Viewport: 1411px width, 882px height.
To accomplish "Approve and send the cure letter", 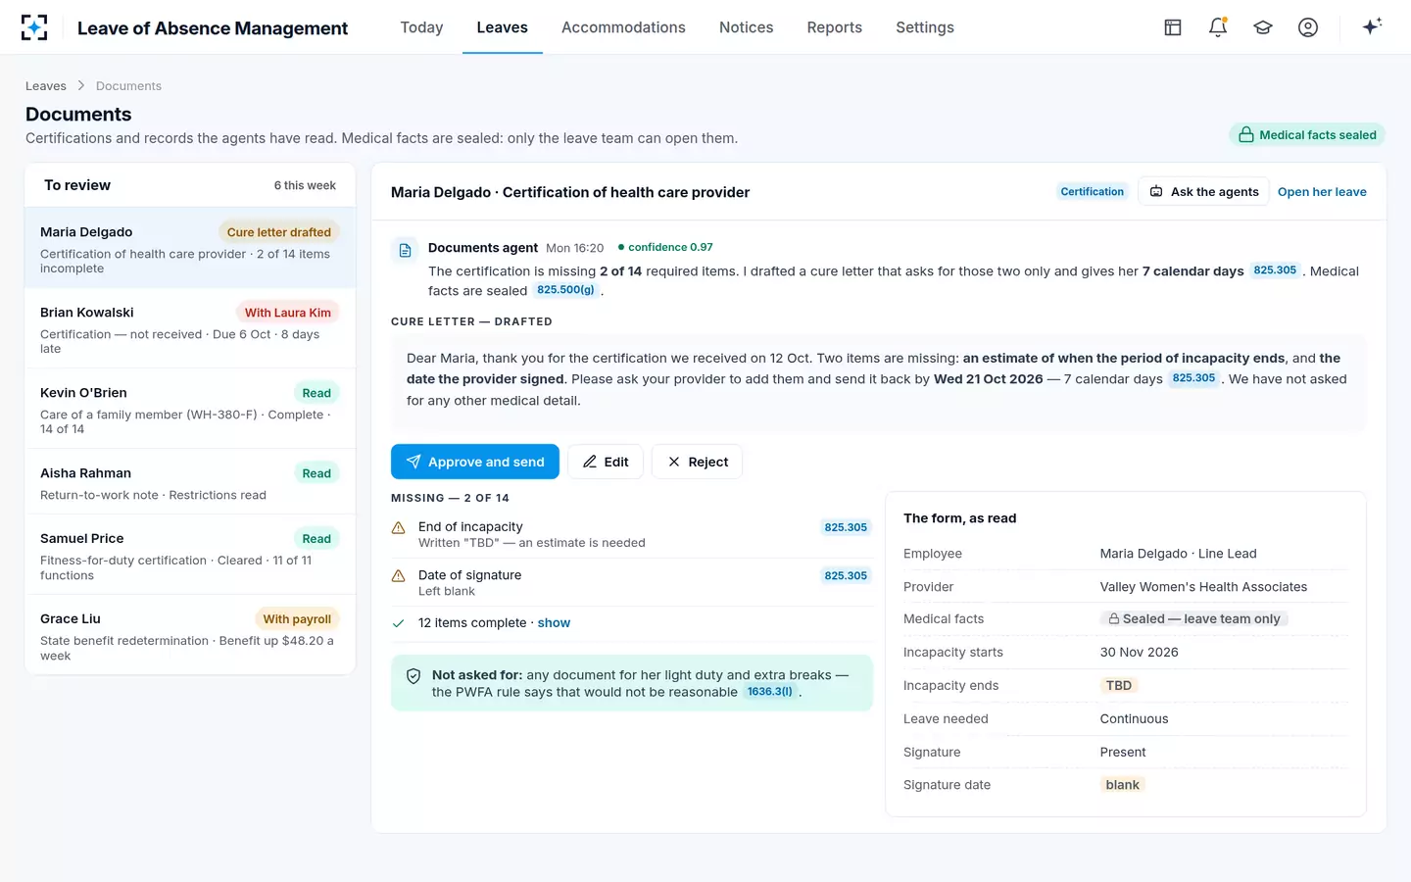I will (x=475, y=462).
